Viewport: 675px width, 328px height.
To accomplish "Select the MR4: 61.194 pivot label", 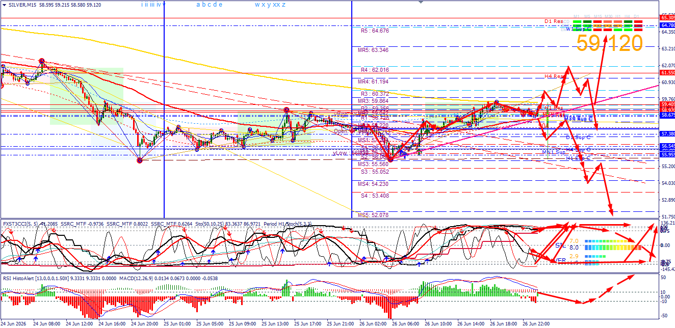I will coord(373,81).
